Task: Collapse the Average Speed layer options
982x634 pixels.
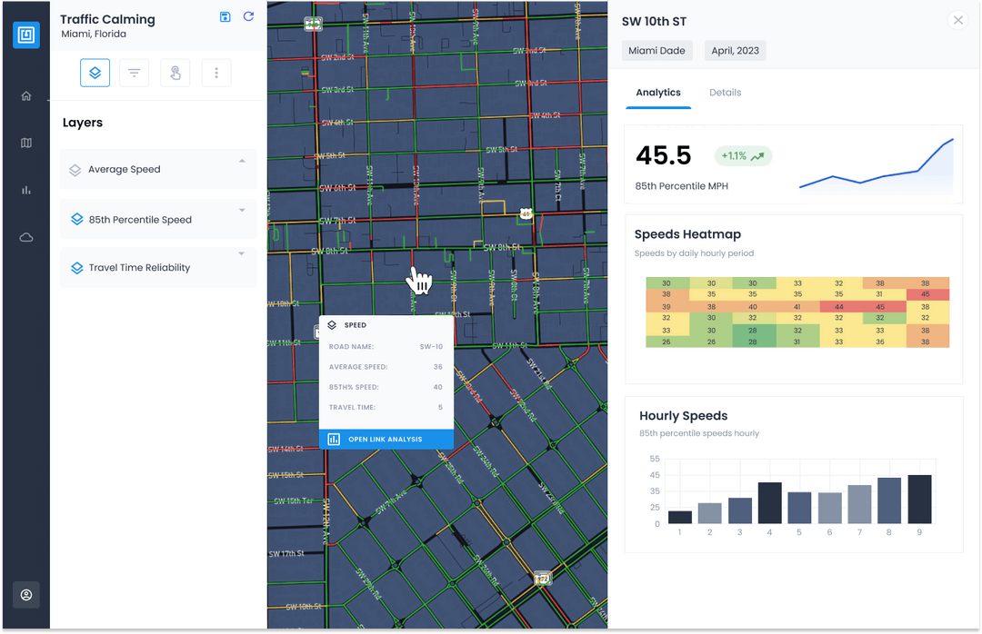Action: click(x=241, y=159)
